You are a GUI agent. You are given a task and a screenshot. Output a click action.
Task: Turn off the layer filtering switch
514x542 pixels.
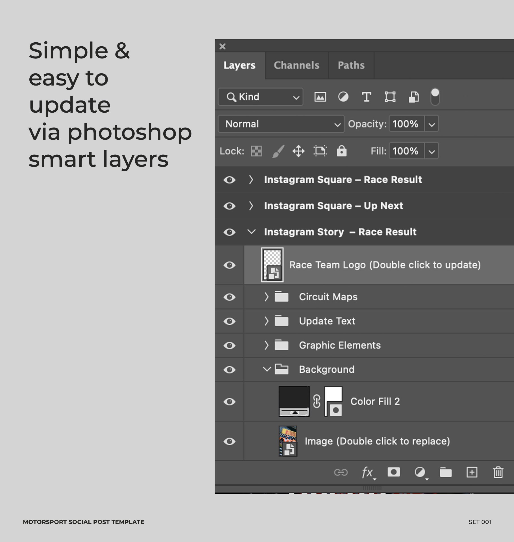click(434, 97)
